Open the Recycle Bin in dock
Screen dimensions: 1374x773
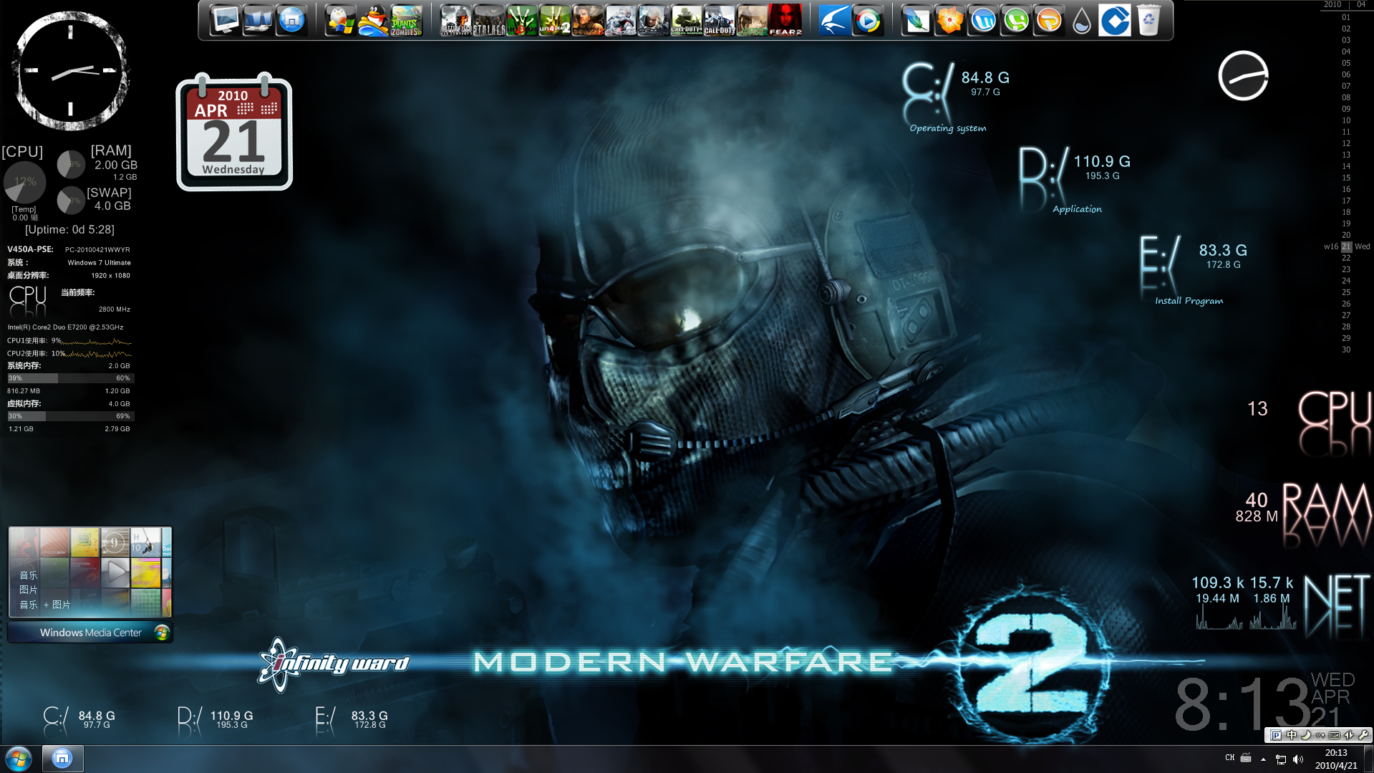coord(1148,20)
